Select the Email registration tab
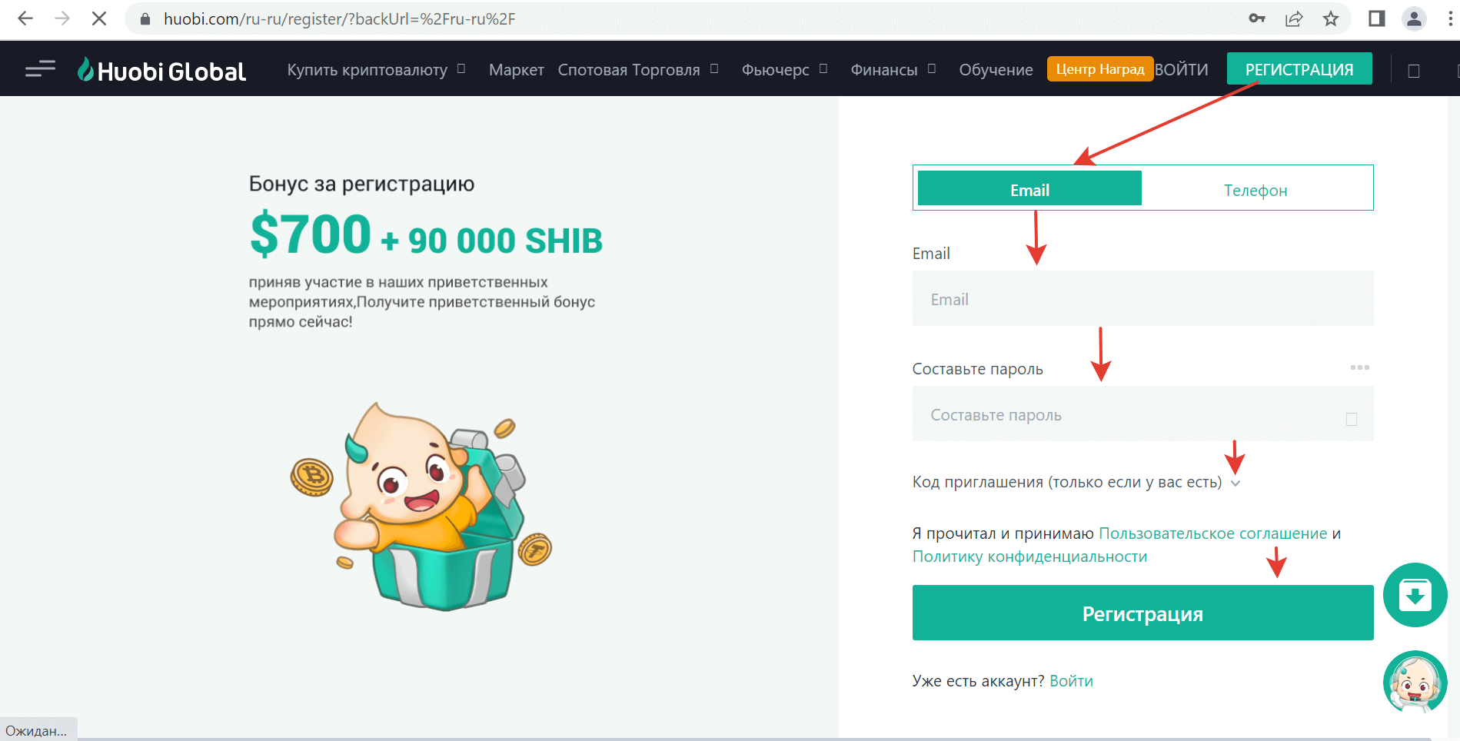Image resolution: width=1460 pixels, height=741 pixels. [1029, 190]
